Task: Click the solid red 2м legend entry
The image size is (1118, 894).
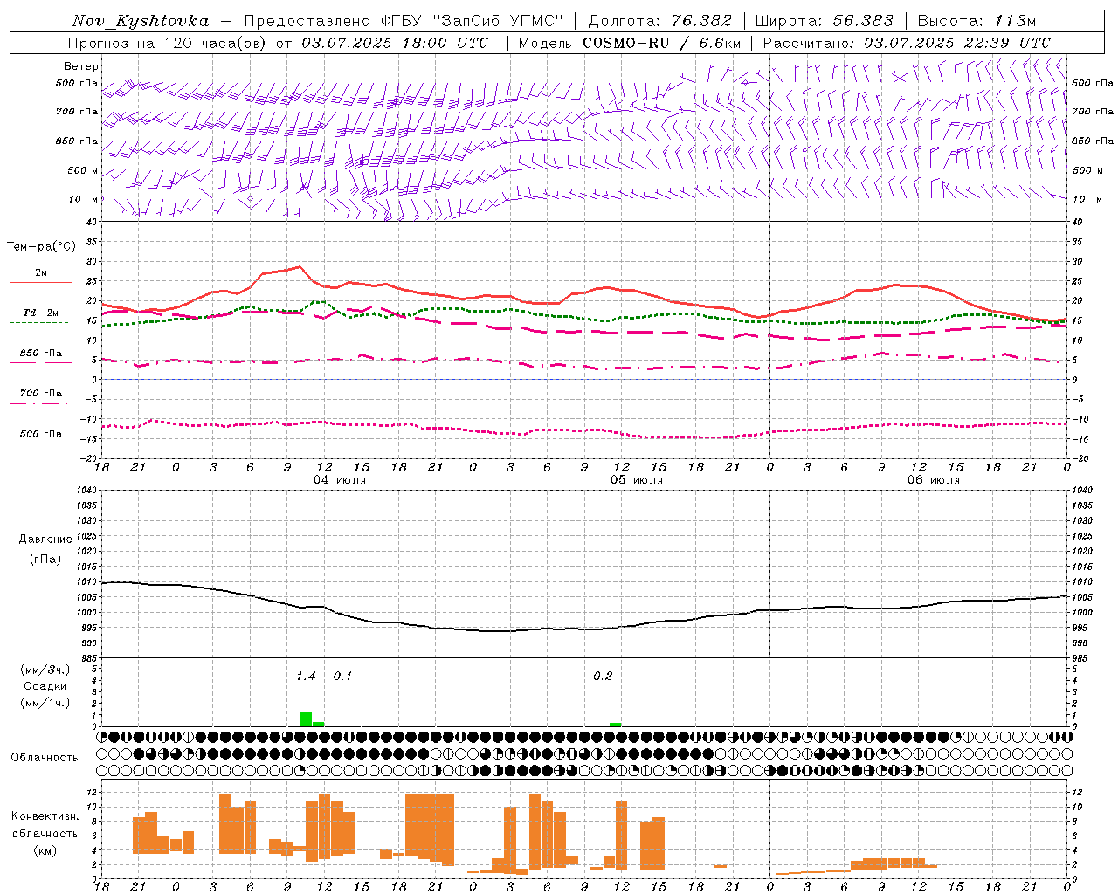Action: pyautogui.click(x=40, y=276)
